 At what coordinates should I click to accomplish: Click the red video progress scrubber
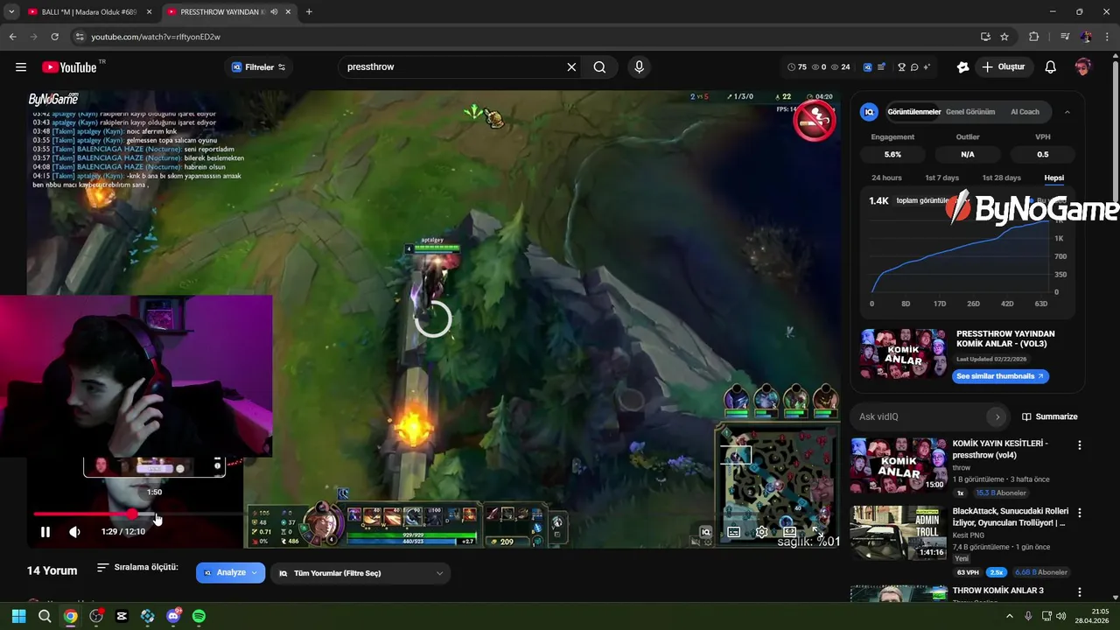(x=131, y=514)
